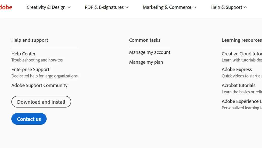Click the Learning resources heading

click(x=241, y=40)
